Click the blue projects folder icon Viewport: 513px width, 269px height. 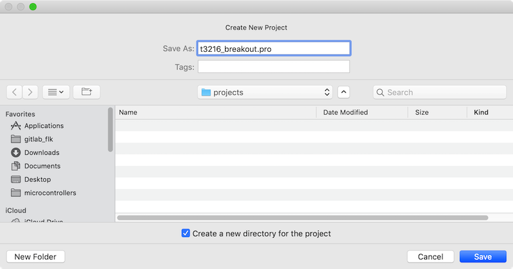pos(206,92)
